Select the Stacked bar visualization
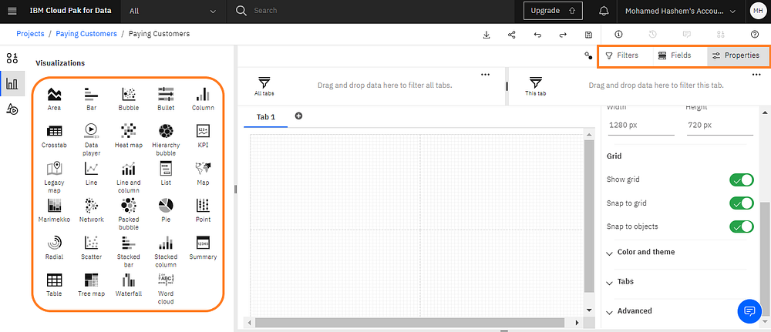Viewport: 771px width, 332px height. [129, 251]
